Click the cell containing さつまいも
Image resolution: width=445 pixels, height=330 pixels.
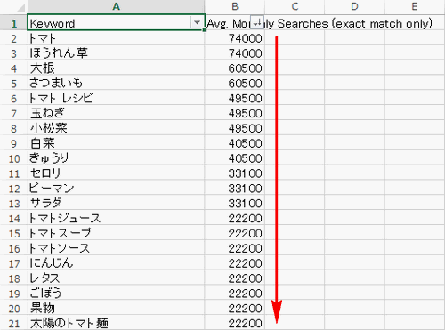tap(116, 84)
